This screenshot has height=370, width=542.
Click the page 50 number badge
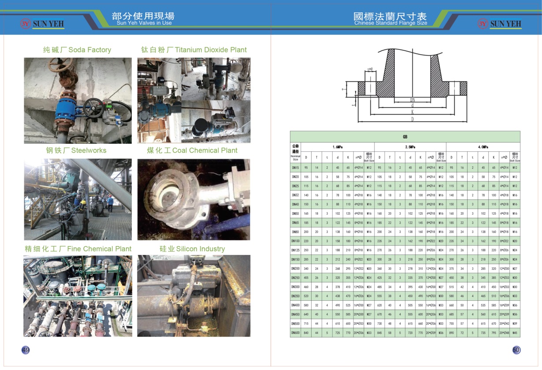(516, 350)
